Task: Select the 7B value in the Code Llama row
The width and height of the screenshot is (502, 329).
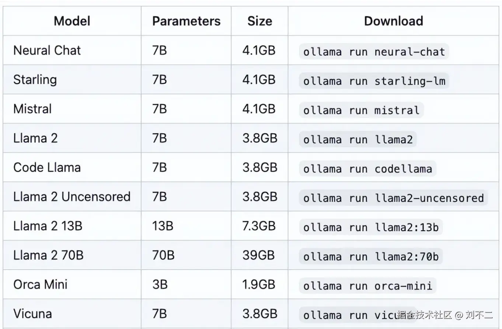Action: tap(160, 167)
